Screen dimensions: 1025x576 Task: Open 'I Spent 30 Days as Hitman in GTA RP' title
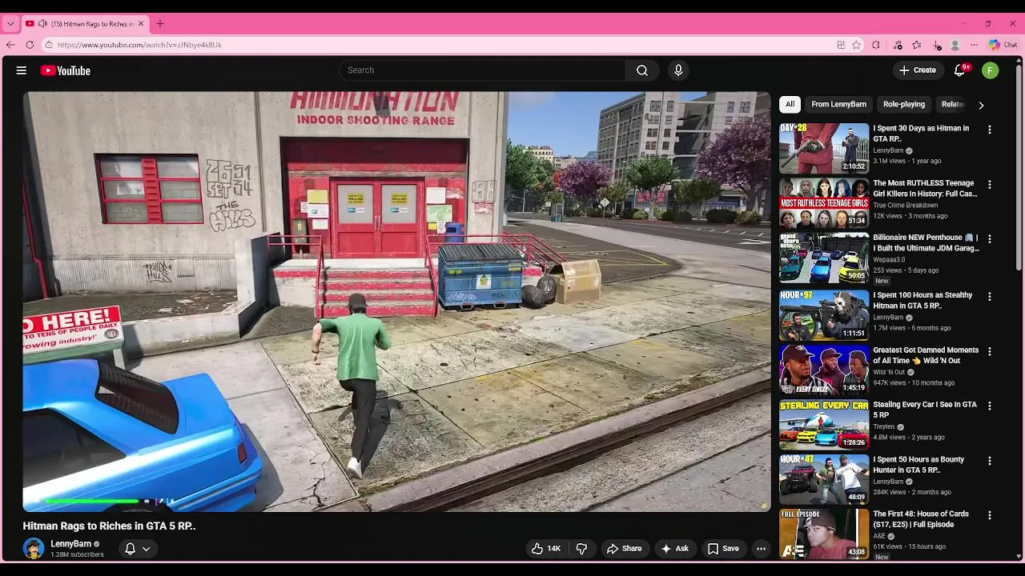pos(921,134)
